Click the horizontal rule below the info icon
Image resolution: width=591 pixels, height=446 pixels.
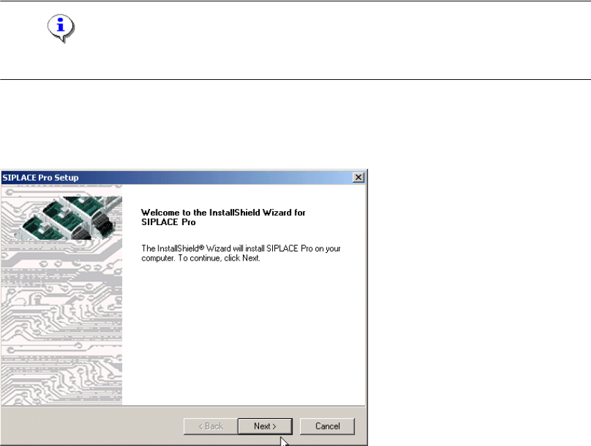point(296,80)
